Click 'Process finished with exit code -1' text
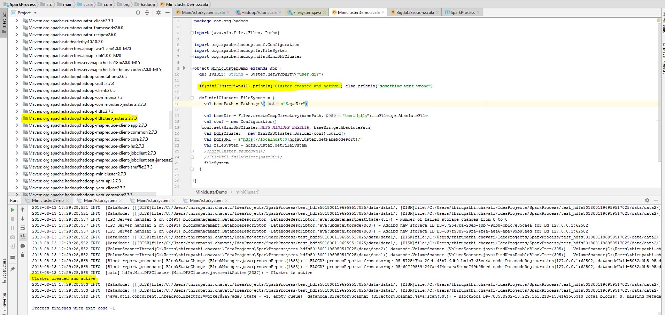The width and height of the screenshot is (665, 315). coord(73,308)
